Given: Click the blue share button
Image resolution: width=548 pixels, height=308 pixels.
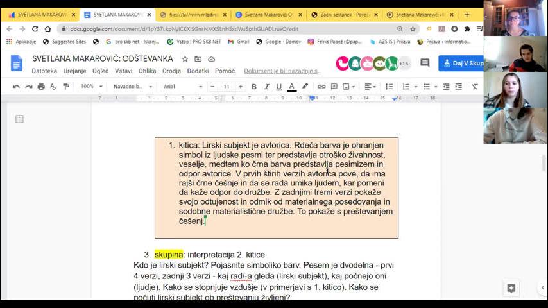Looking at the screenshot, I should click(x=461, y=63).
